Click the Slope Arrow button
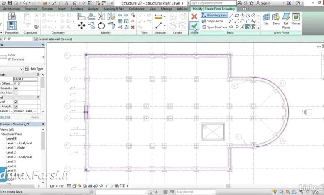 tap(213, 21)
